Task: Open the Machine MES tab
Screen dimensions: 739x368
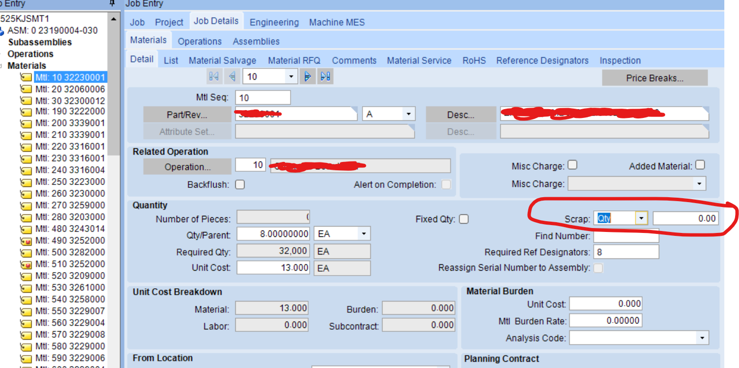Action: click(337, 22)
